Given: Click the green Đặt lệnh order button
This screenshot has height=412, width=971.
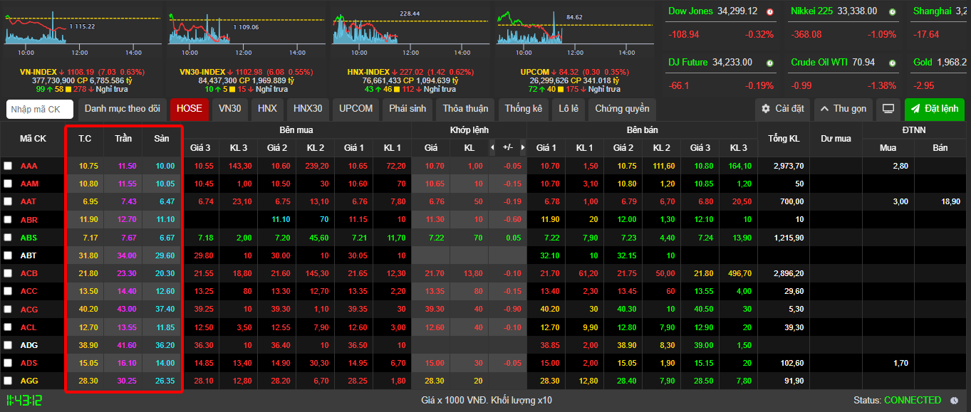Looking at the screenshot, I should tap(935, 109).
